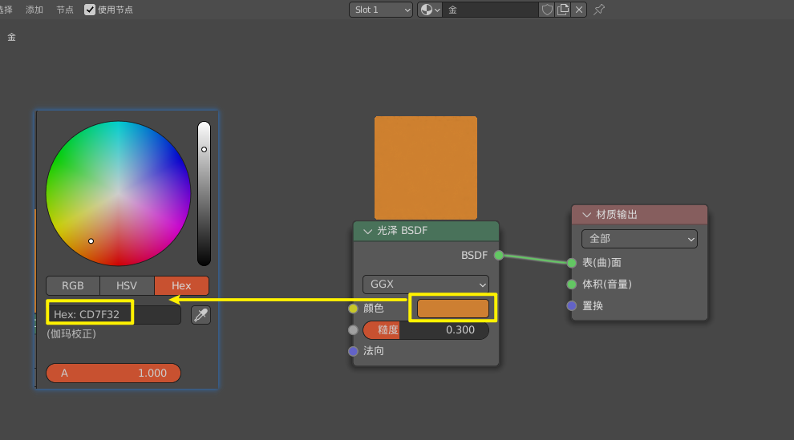Open the 节点 menu
Viewport: 794px width, 440px height.
pos(65,10)
